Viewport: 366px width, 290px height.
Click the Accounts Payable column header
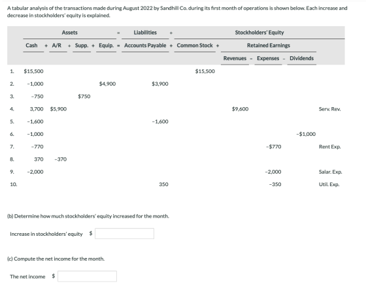tap(145, 45)
